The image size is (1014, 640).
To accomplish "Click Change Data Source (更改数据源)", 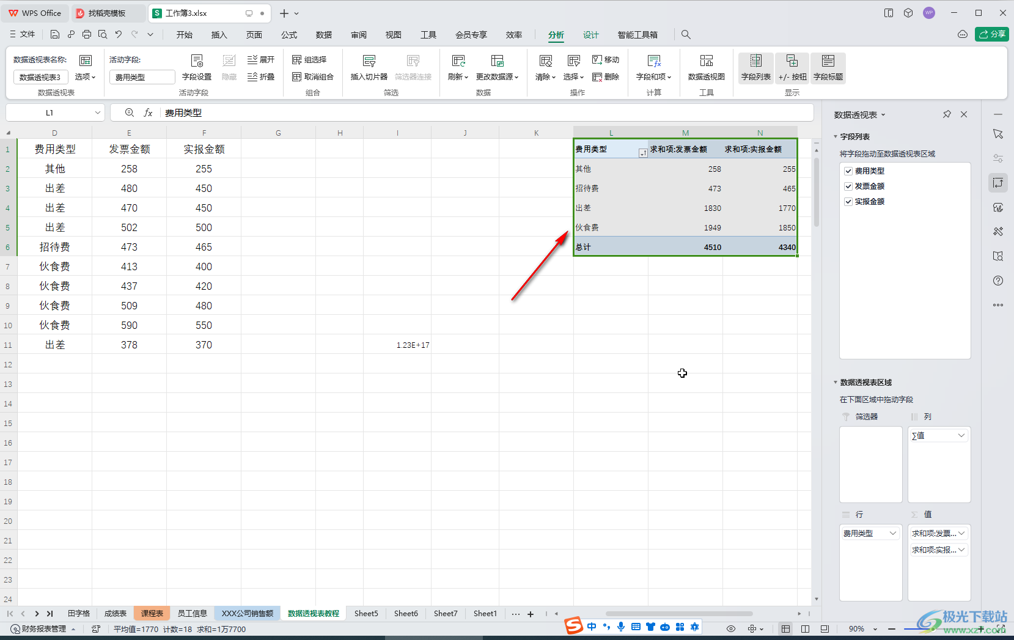I will (x=497, y=67).
